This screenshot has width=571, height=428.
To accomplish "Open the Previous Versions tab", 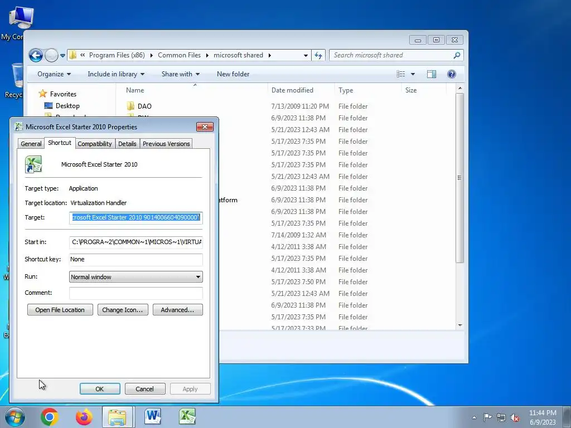I will click(166, 144).
